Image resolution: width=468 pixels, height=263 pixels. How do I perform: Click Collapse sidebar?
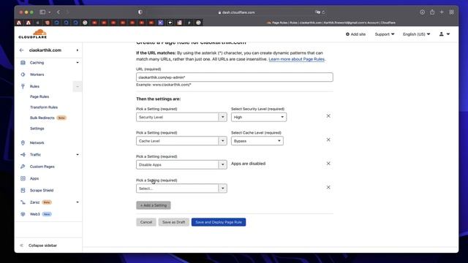click(x=42, y=245)
